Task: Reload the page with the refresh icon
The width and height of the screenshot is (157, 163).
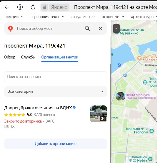Action: 33,7
